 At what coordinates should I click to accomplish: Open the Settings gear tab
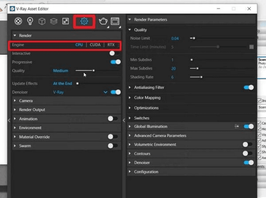coord(84,21)
